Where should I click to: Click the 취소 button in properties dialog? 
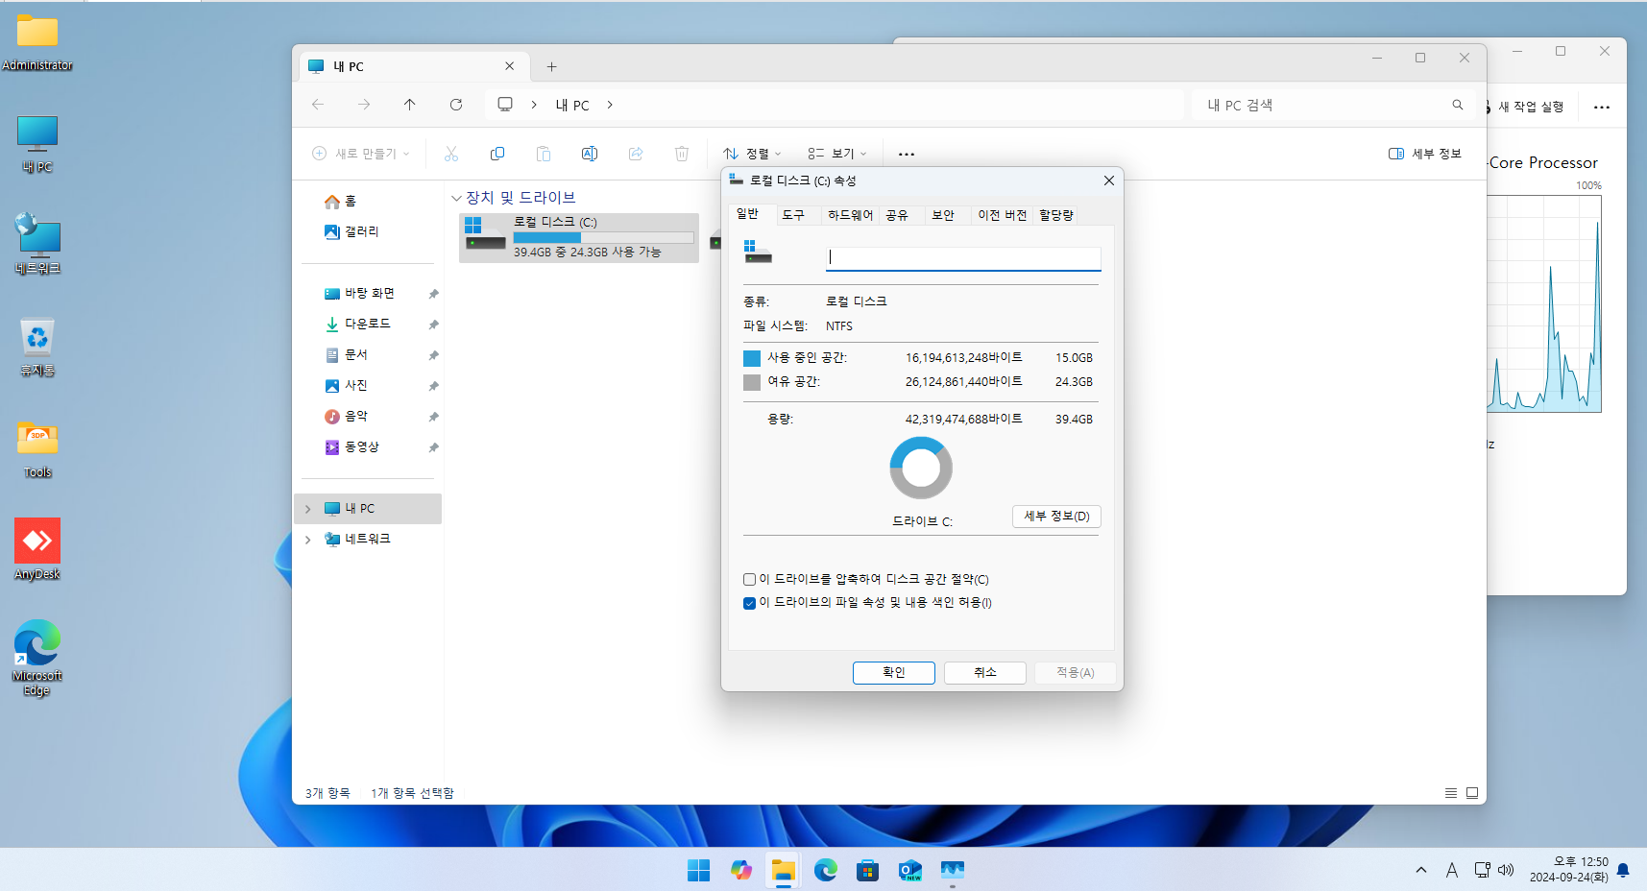pyautogui.click(x=985, y=673)
